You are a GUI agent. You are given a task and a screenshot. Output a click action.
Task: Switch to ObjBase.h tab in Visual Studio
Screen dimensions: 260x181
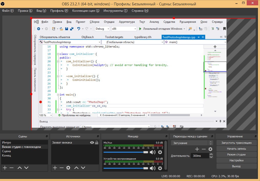pos(87,37)
